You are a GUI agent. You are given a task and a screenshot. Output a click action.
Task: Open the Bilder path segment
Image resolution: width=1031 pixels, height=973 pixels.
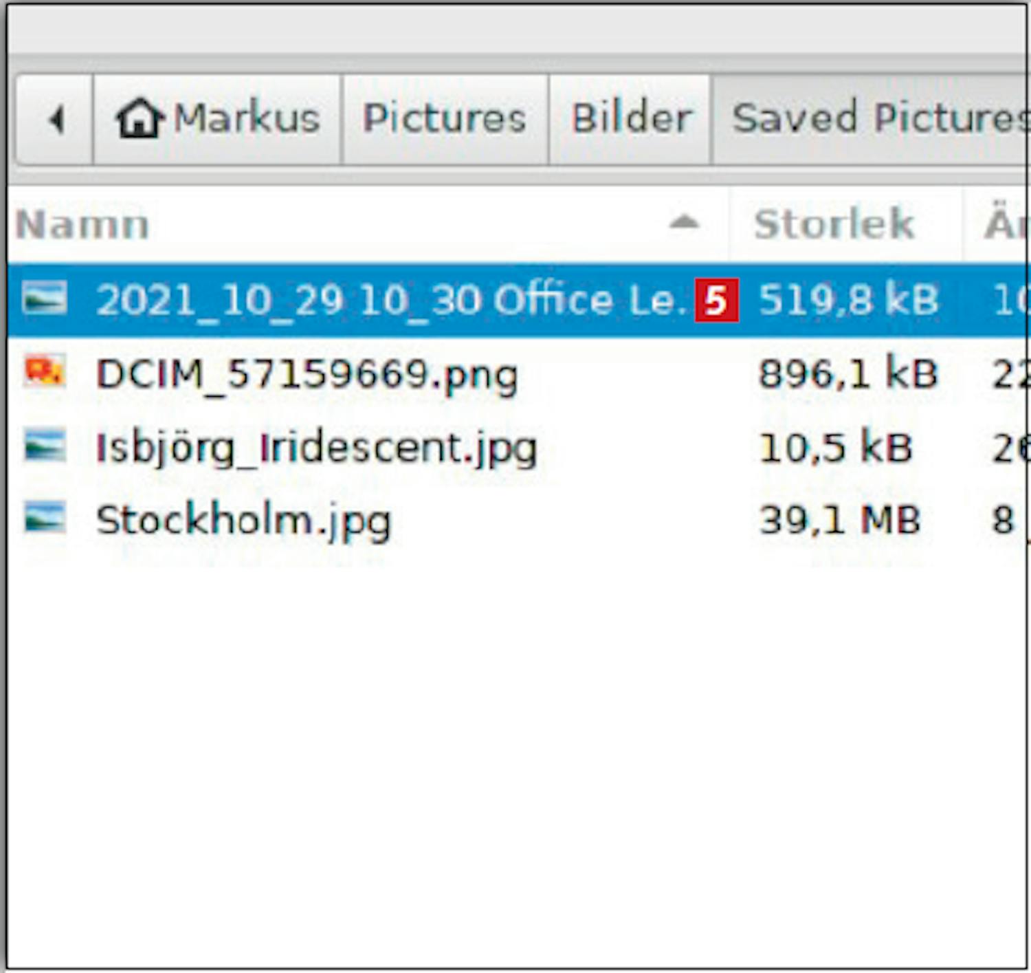[x=631, y=118]
